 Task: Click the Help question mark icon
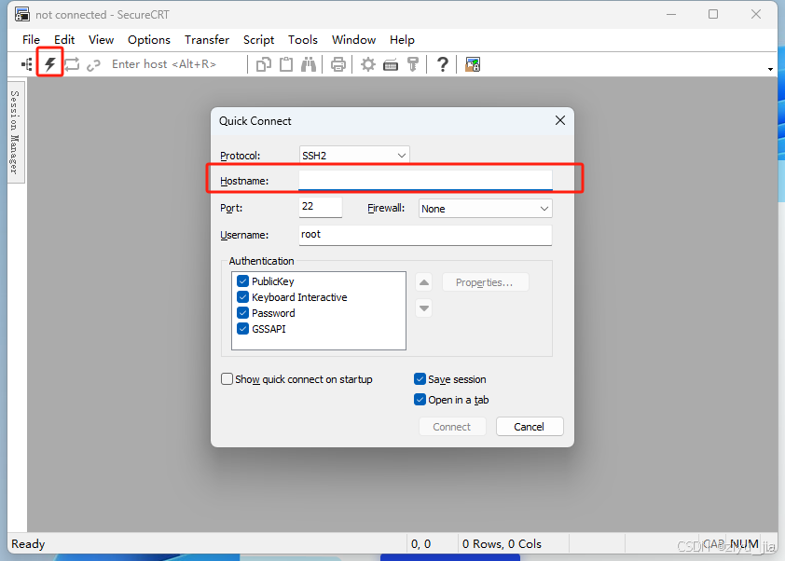coord(442,64)
